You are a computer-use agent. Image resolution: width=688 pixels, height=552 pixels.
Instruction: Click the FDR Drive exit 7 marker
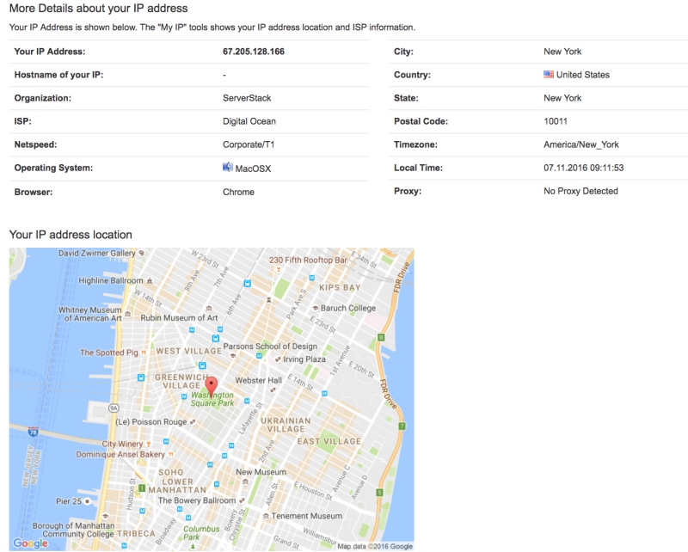[402, 426]
